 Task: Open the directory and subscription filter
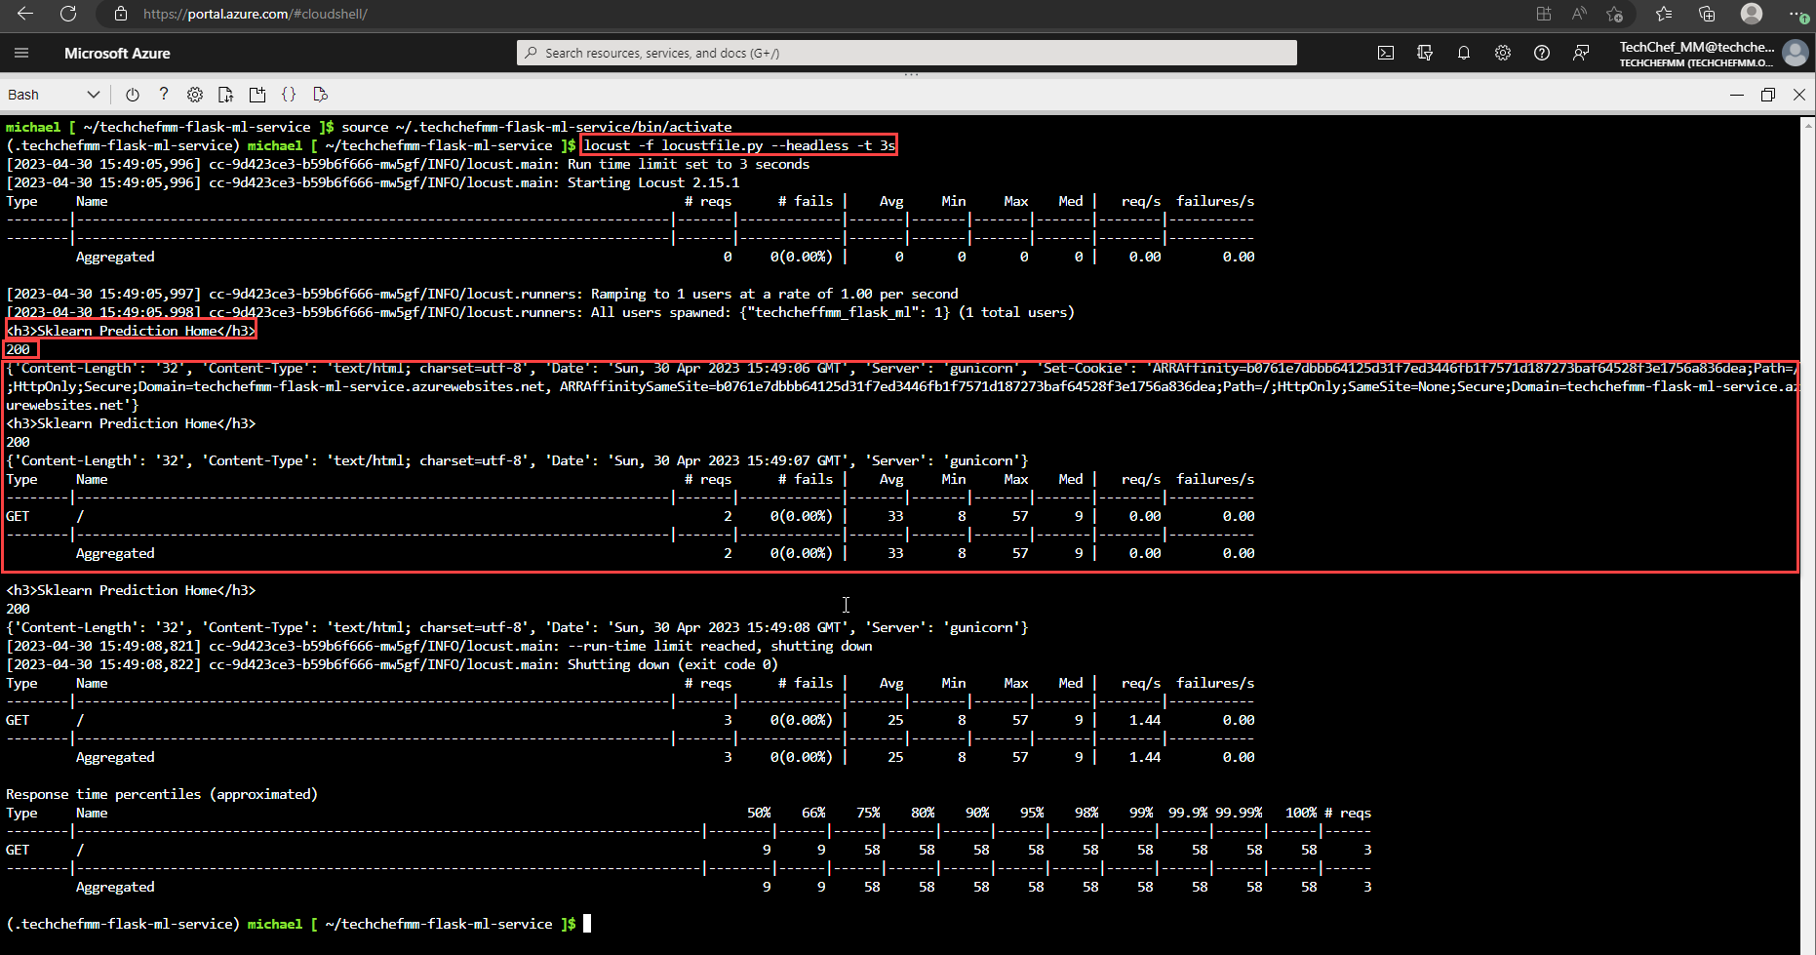click(x=1424, y=53)
